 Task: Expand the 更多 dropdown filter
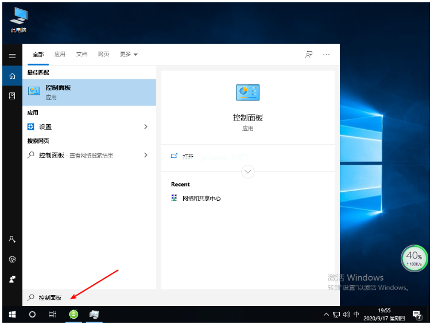[x=129, y=55]
